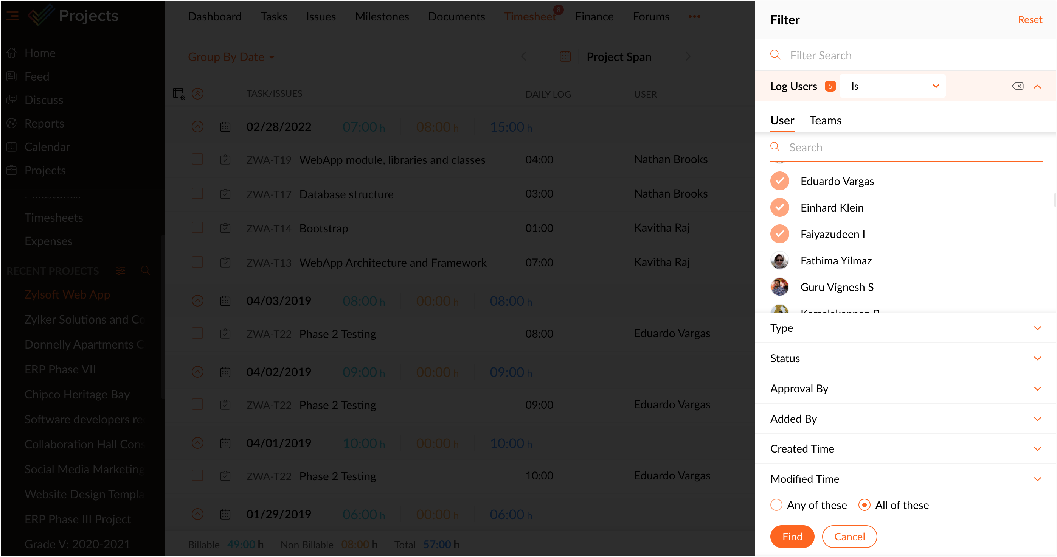Viewport: 1057px width, 557px height.
Task: Collapse the Log Users filter section
Action: pyautogui.click(x=1037, y=86)
